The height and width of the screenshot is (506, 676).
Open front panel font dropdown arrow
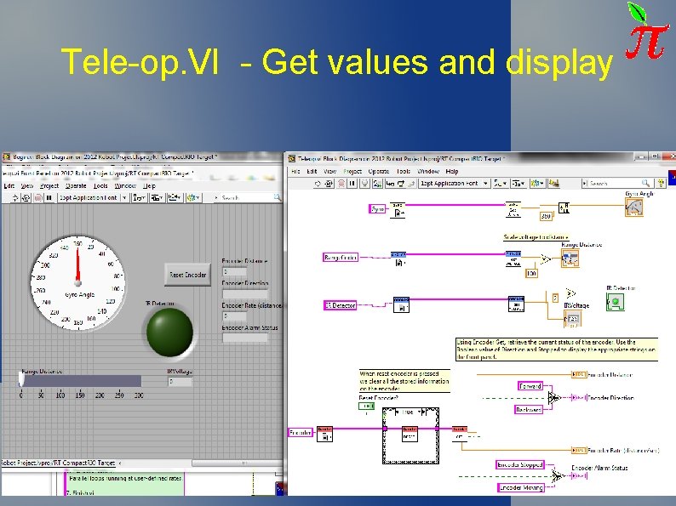tap(124, 197)
